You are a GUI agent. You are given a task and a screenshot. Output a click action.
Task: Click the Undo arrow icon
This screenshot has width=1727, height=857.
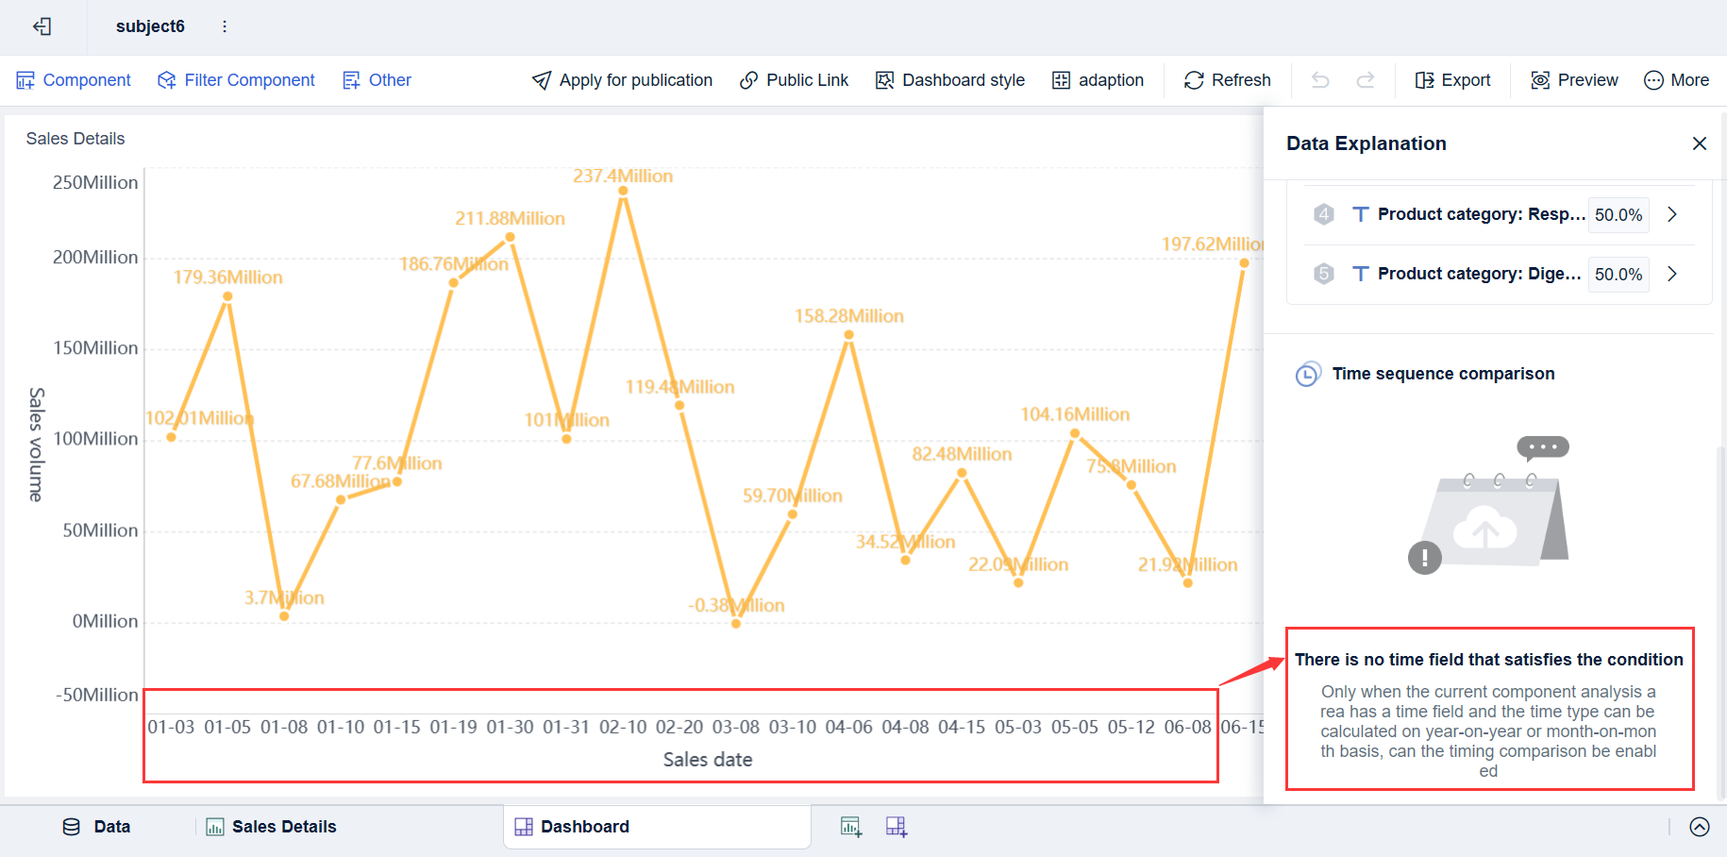click(1319, 80)
